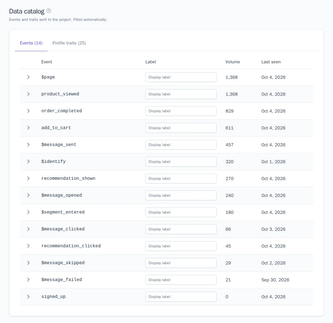The width and height of the screenshot is (333, 323).
Task: Expand the add_to_cart event row
Action: [28, 128]
